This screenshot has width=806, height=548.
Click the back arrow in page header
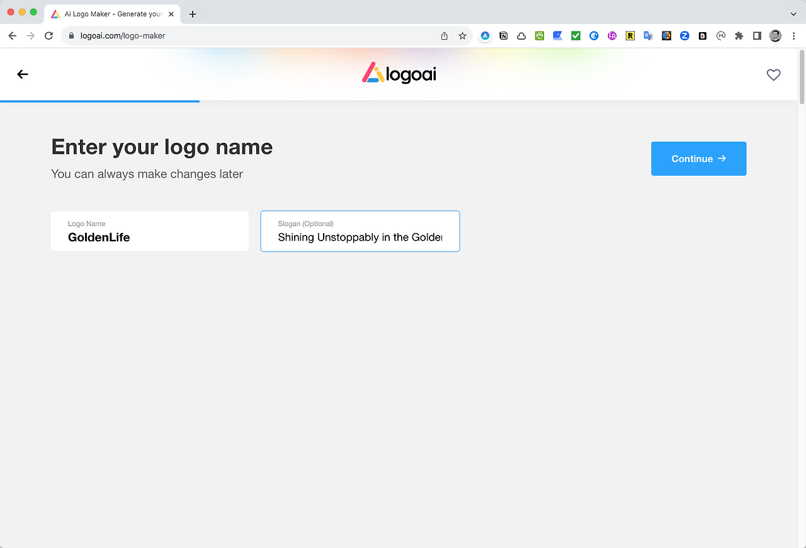[23, 74]
